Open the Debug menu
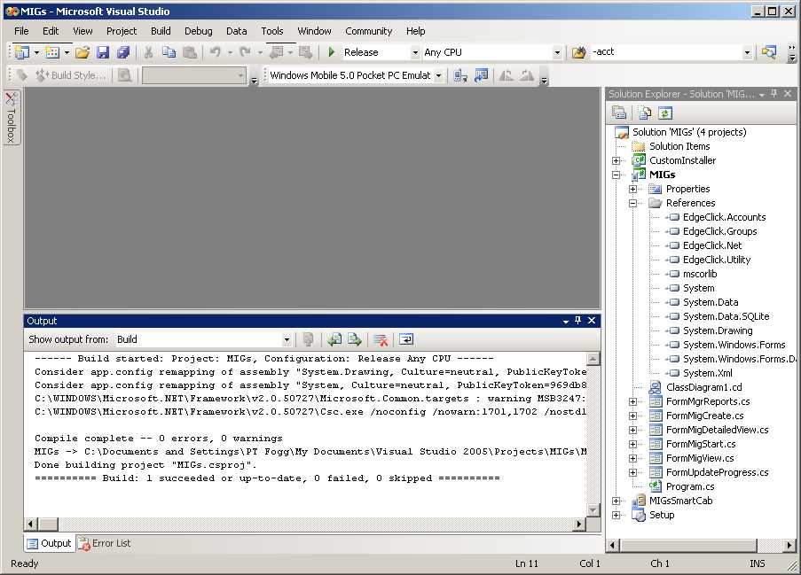This screenshot has width=801, height=575. (x=198, y=31)
